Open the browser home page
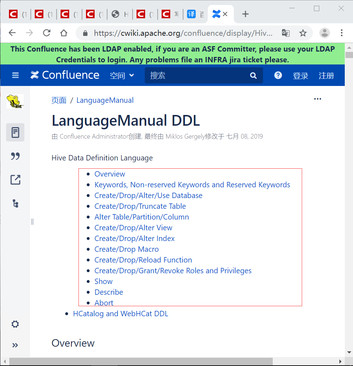Image resolution: width=353 pixels, height=366 pixels. [64, 33]
